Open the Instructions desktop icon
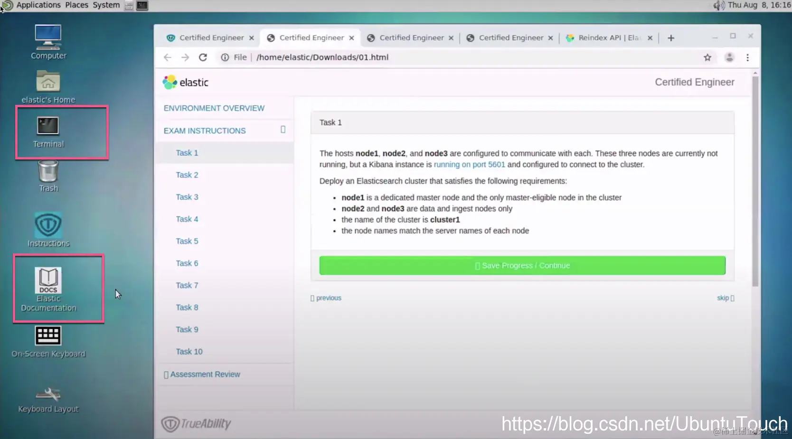The height and width of the screenshot is (439, 792). click(48, 230)
